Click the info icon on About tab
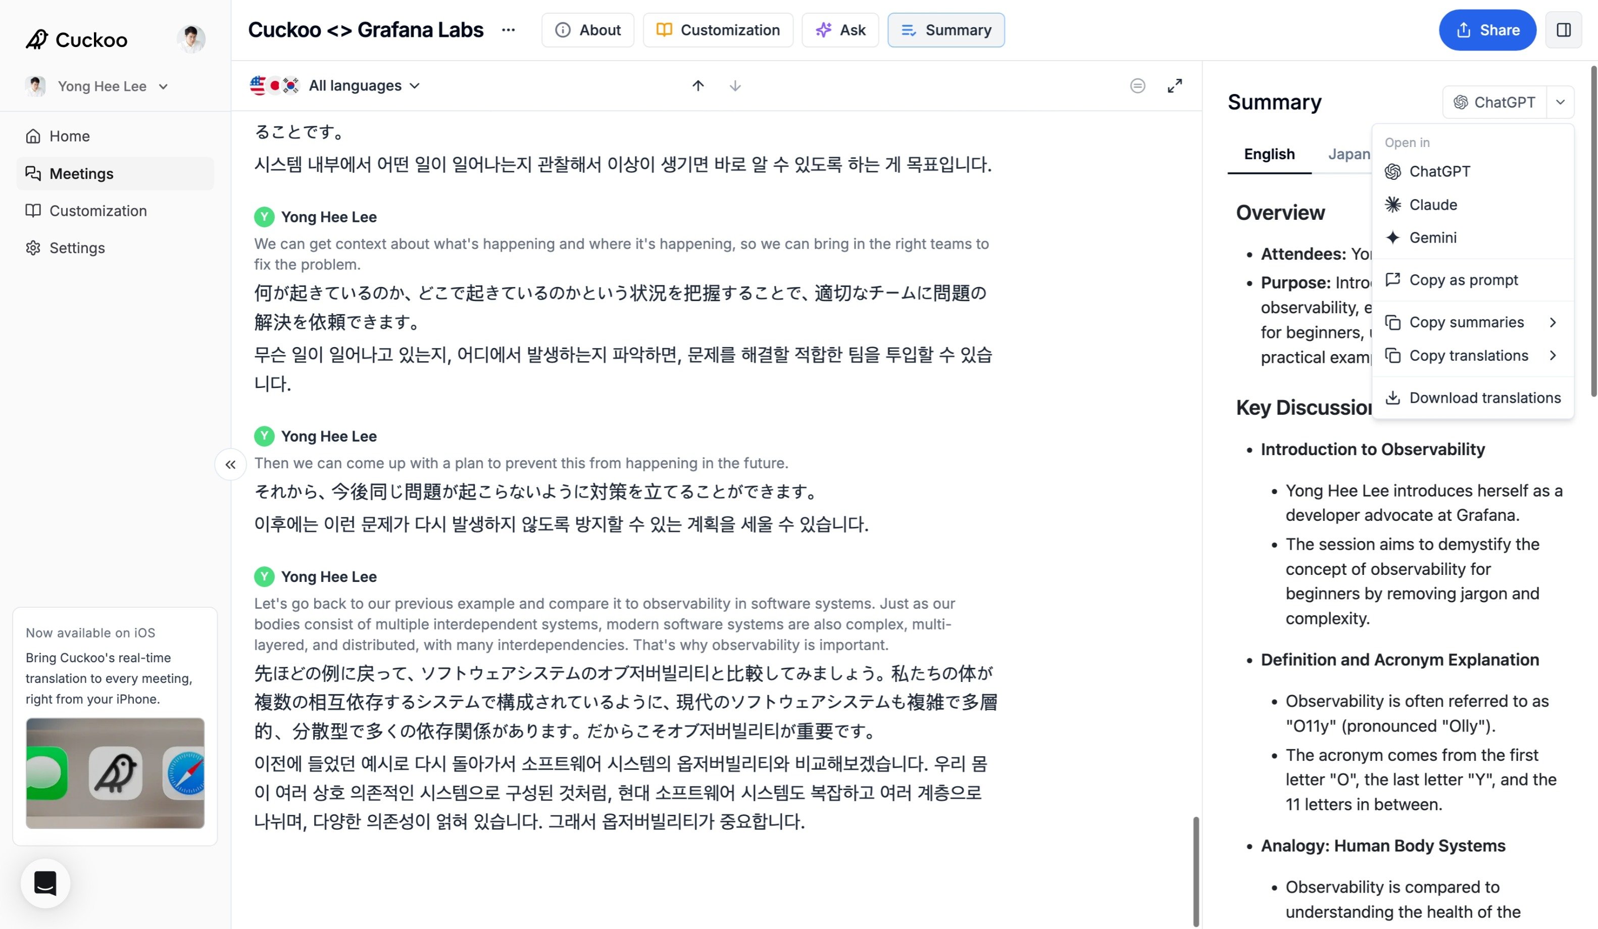 pos(562,30)
